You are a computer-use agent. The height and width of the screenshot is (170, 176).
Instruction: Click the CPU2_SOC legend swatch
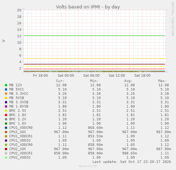coord(6,149)
